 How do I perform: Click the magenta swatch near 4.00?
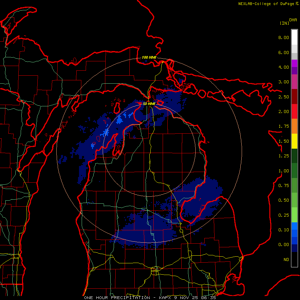click(x=294, y=63)
